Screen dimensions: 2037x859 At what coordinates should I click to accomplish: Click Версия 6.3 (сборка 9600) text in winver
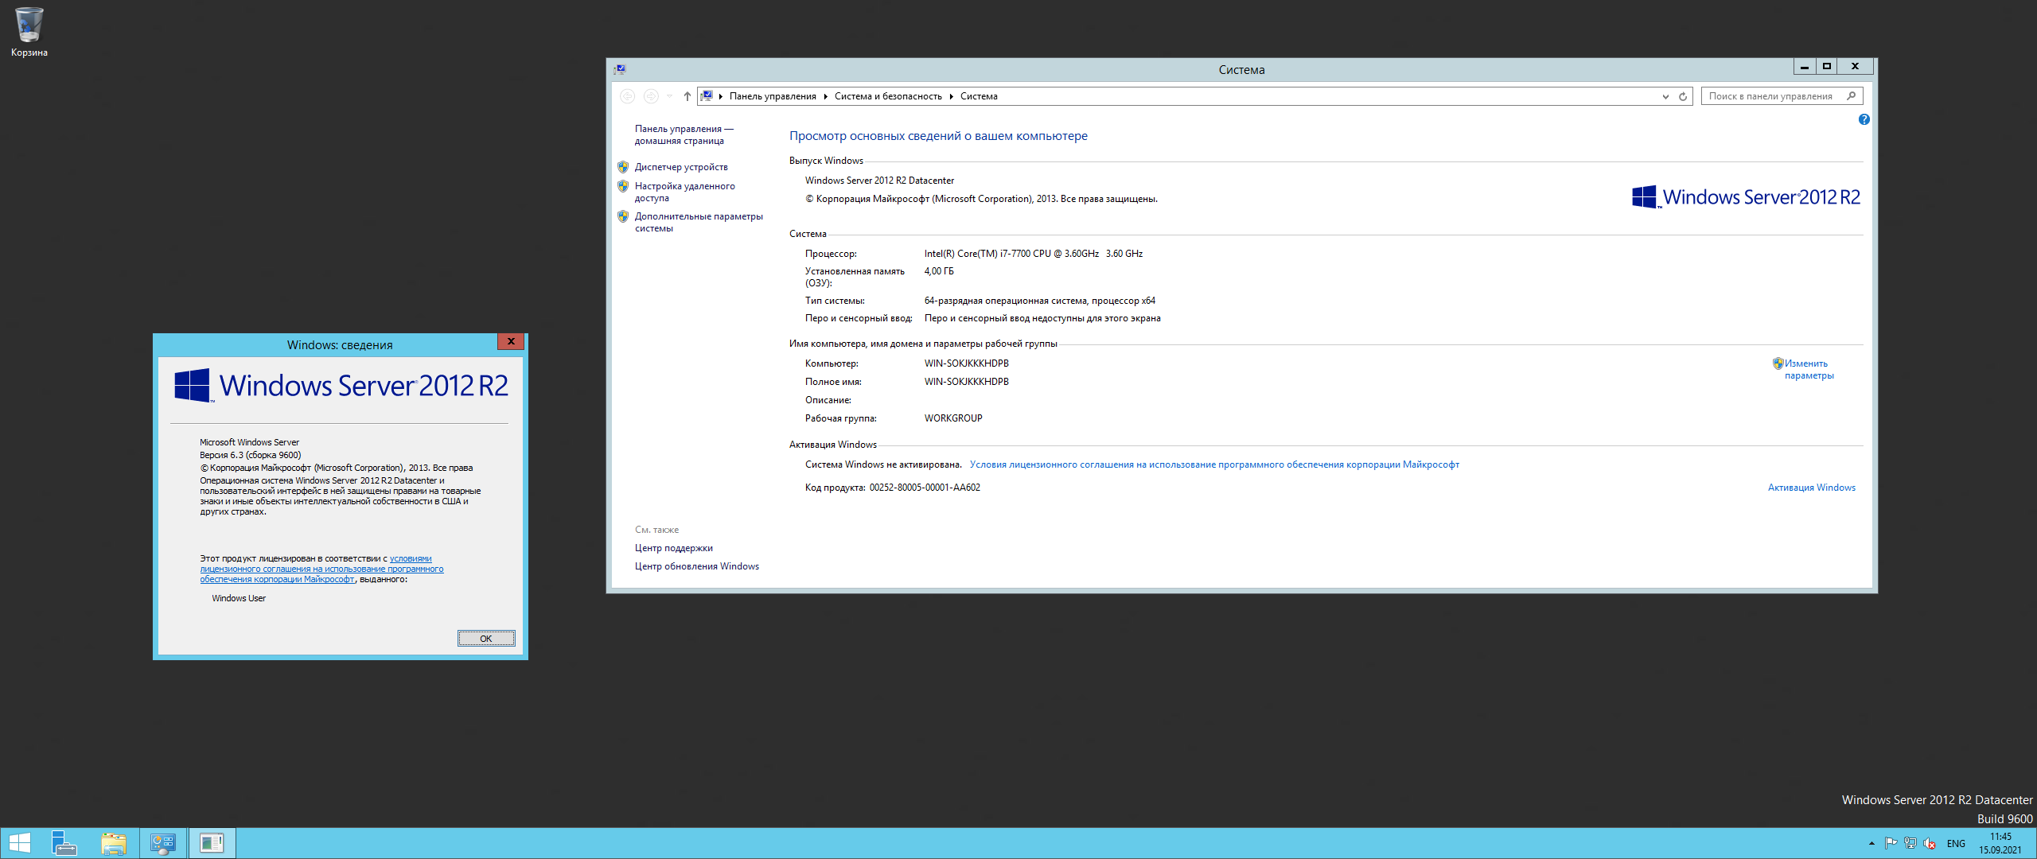(251, 455)
